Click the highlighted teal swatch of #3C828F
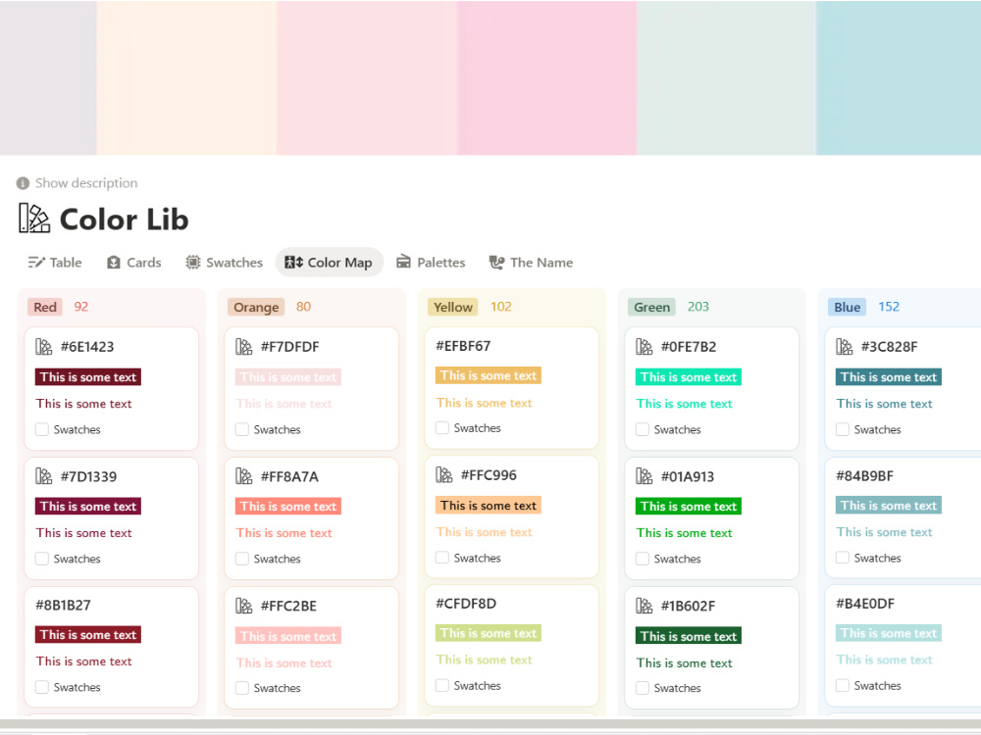Viewport: 981px width, 735px height. point(889,377)
